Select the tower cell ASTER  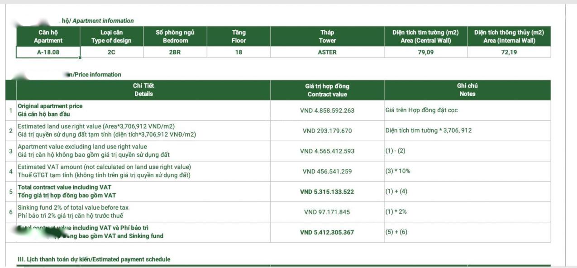click(327, 52)
